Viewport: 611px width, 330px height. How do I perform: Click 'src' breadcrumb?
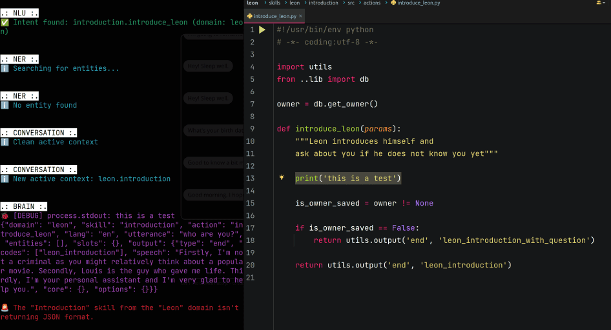(351, 3)
